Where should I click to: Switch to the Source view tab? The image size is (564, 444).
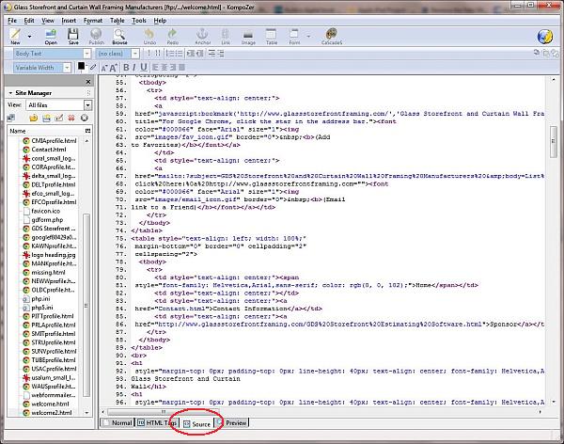coord(196,424)
